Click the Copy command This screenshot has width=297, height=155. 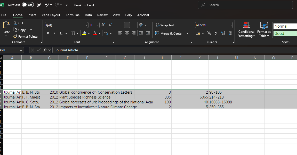tap(19, 30)
